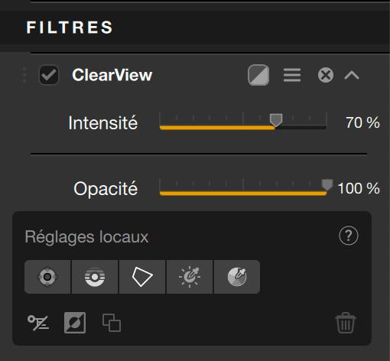Toggle the invert mask icon

coord(75,323)
